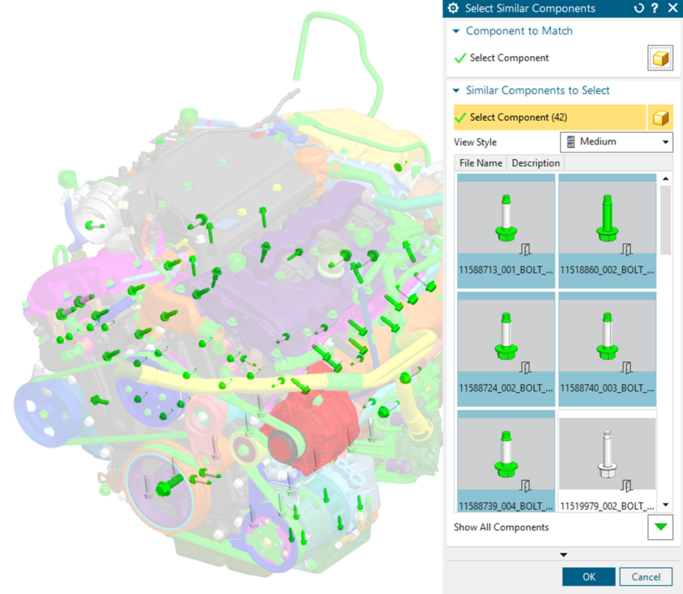Click the Select Component cube icon for matching
Image resolution: width=683 pixels, height=594 pixels.
tap(659, 58)
